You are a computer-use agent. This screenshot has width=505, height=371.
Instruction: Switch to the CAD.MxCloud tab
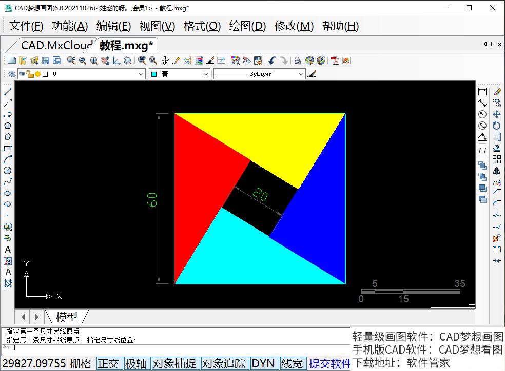55,46
